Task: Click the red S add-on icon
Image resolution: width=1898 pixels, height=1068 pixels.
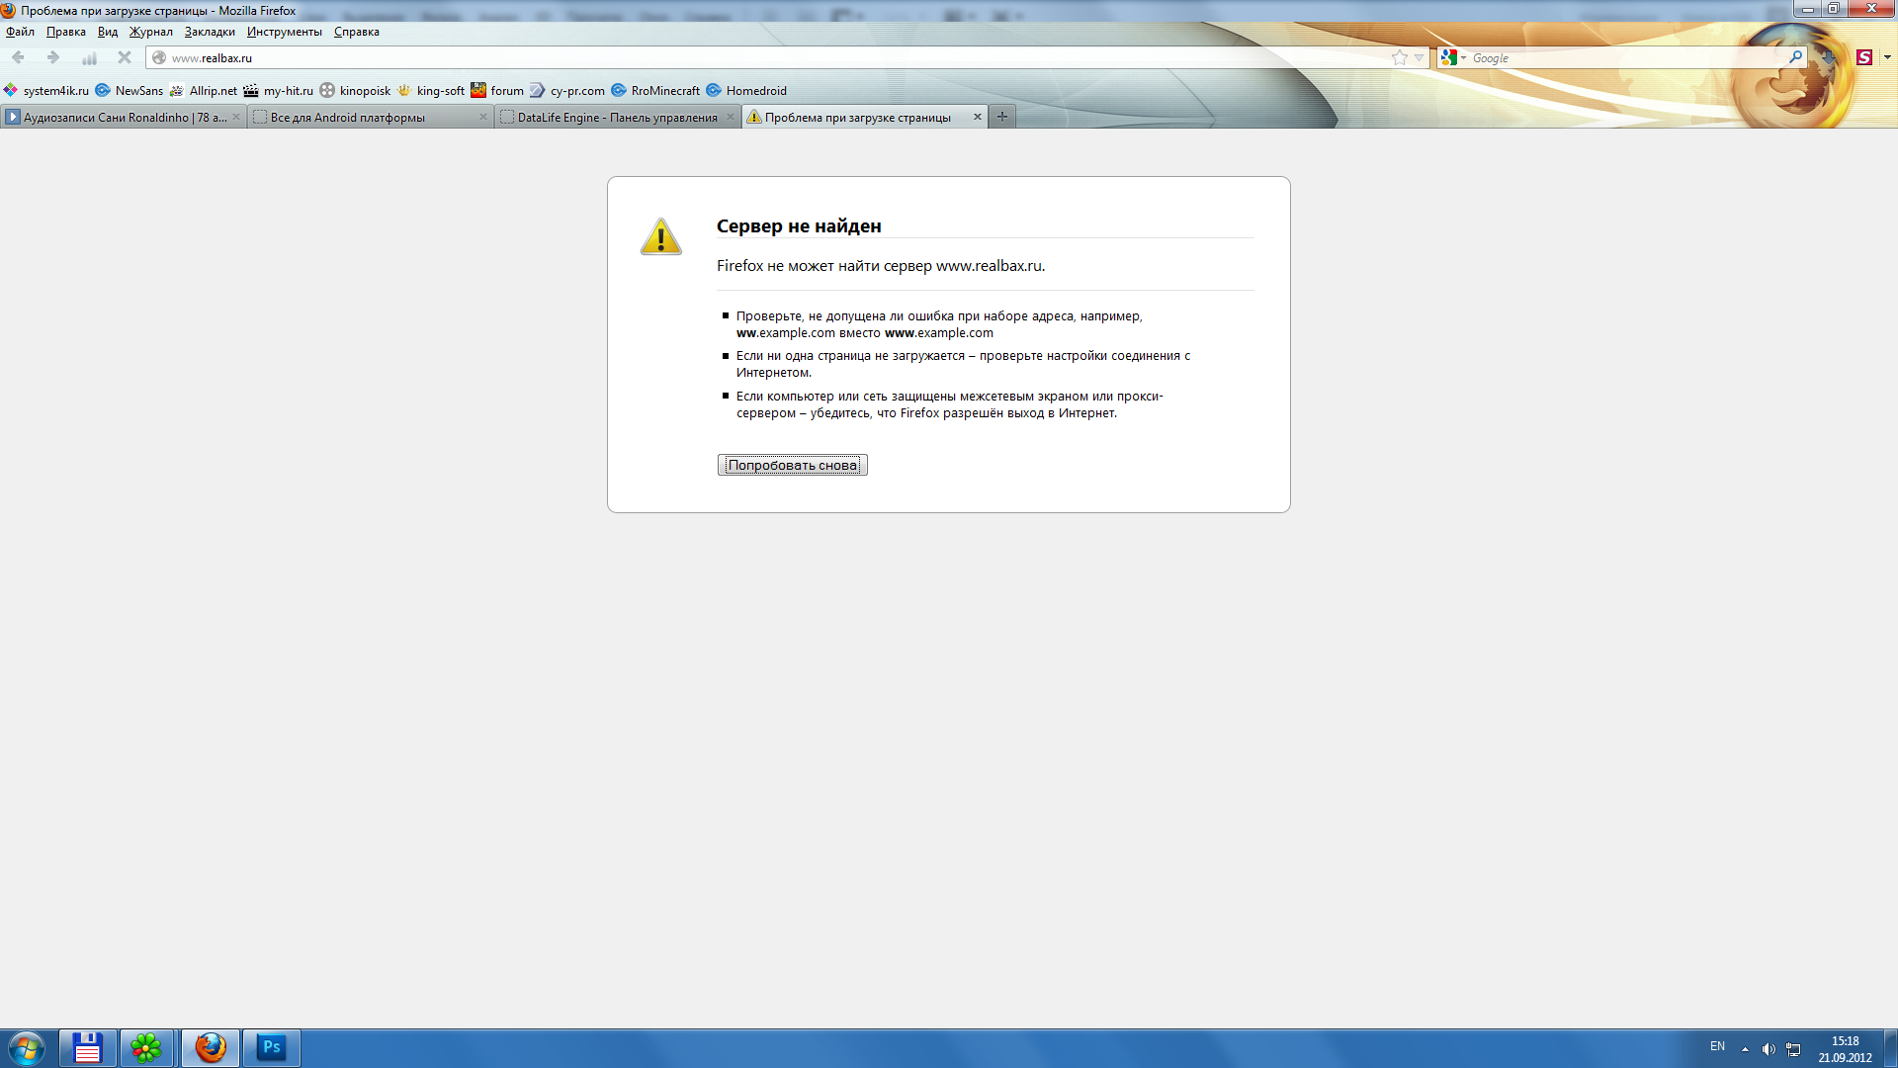Action: tap(1864, 57)
